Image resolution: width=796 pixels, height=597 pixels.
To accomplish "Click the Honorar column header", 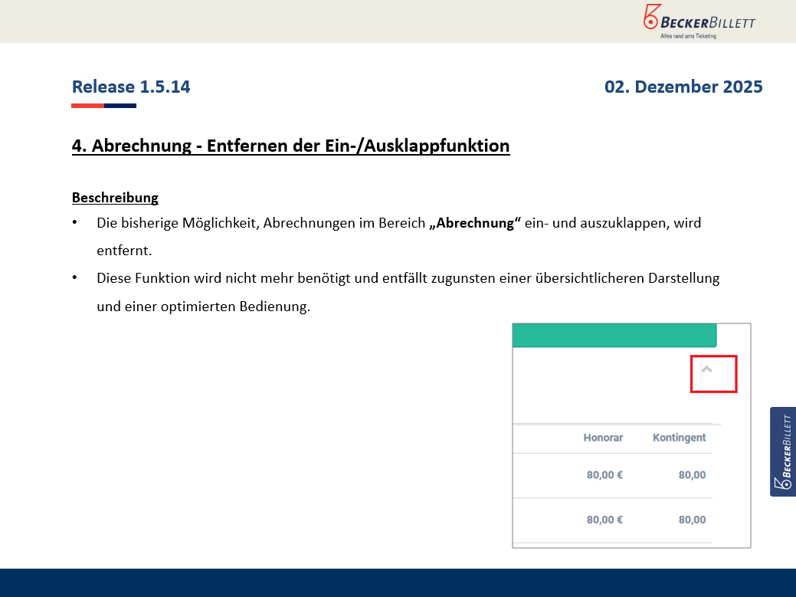I will pyautogui.click(x=603, y=438).
